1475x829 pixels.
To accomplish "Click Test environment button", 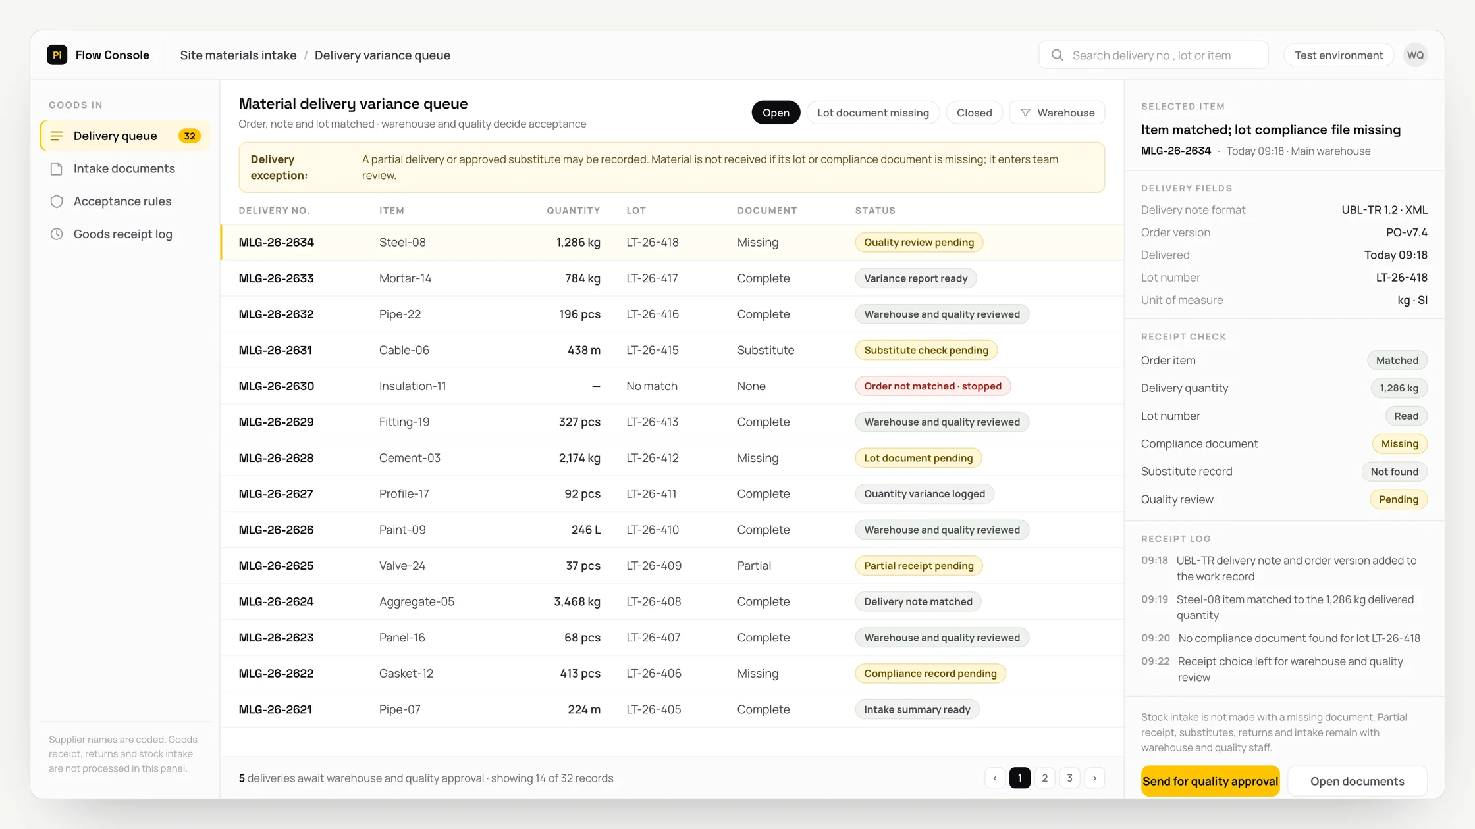I will pyautogui.click(x=1339, y=55).
